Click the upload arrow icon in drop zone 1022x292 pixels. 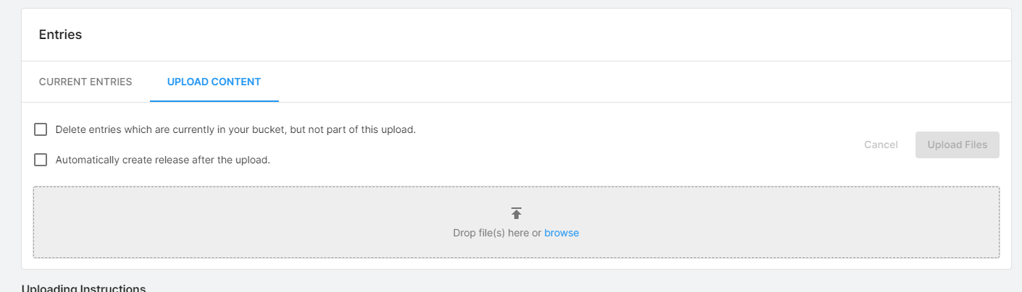click(516, 213)
